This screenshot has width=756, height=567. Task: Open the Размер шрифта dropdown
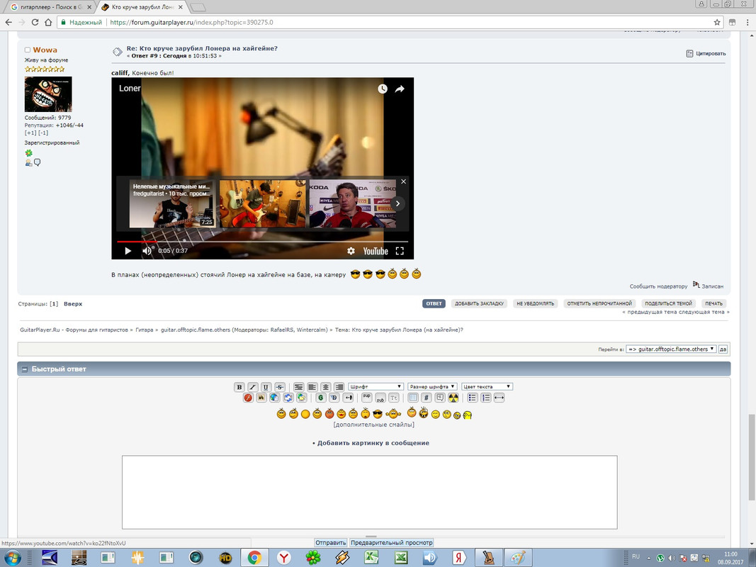tap(432, 387)
